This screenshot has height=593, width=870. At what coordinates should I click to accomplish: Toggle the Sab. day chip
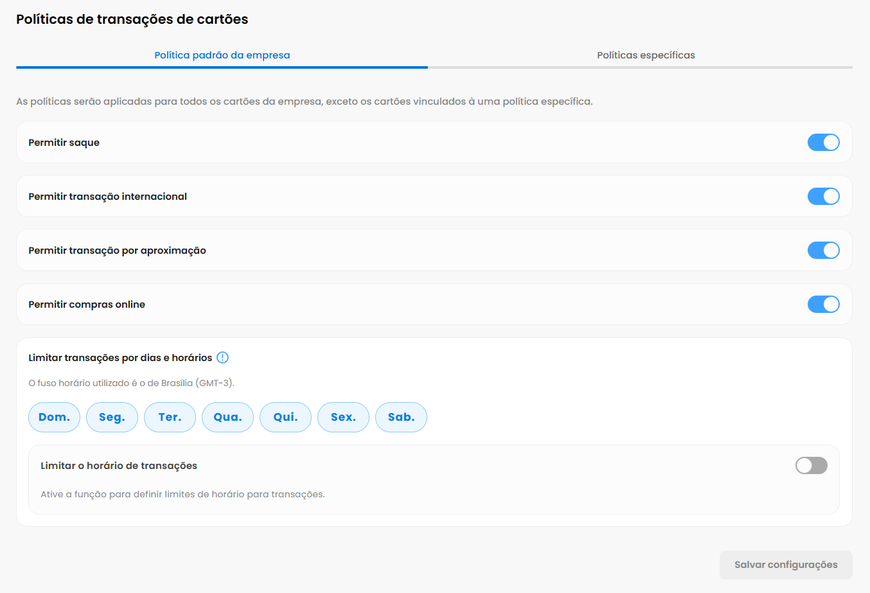401,418
